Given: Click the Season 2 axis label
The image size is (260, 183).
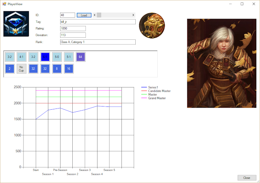Looking at the screenshot, I should [x=72, y=174].
